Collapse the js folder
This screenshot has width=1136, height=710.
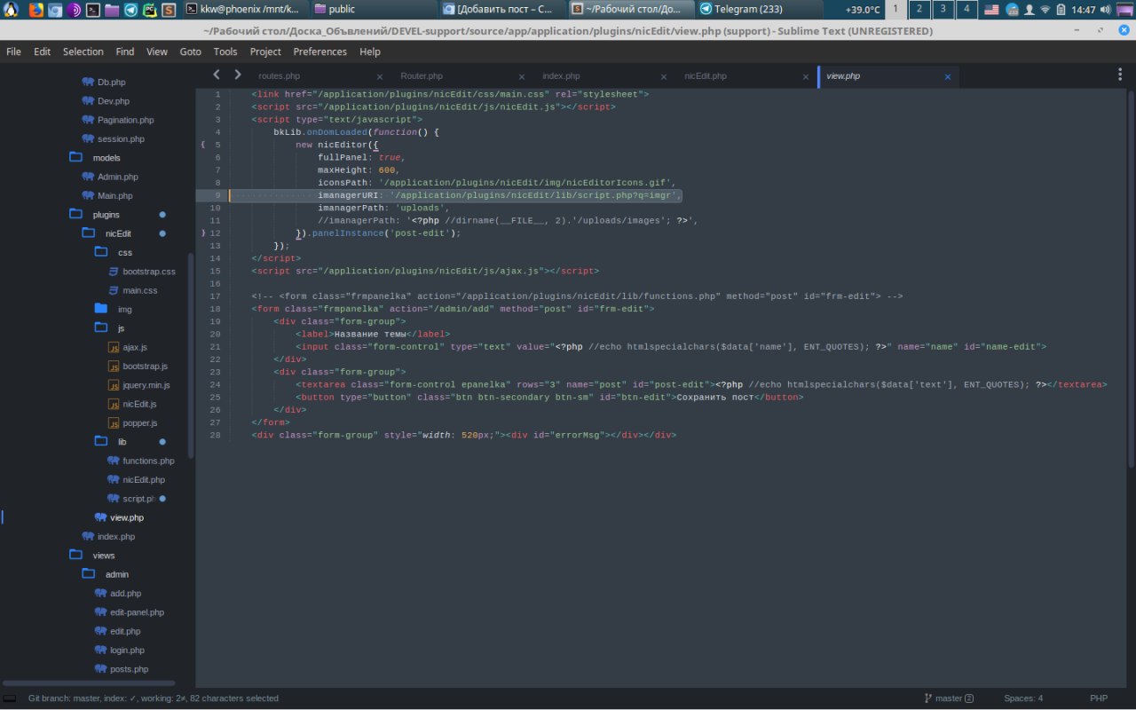[100, 328]
